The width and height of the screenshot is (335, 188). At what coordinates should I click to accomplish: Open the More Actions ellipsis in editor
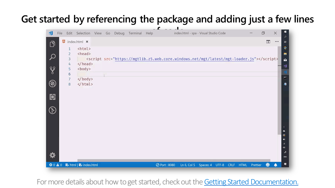(x=277, y=42)
